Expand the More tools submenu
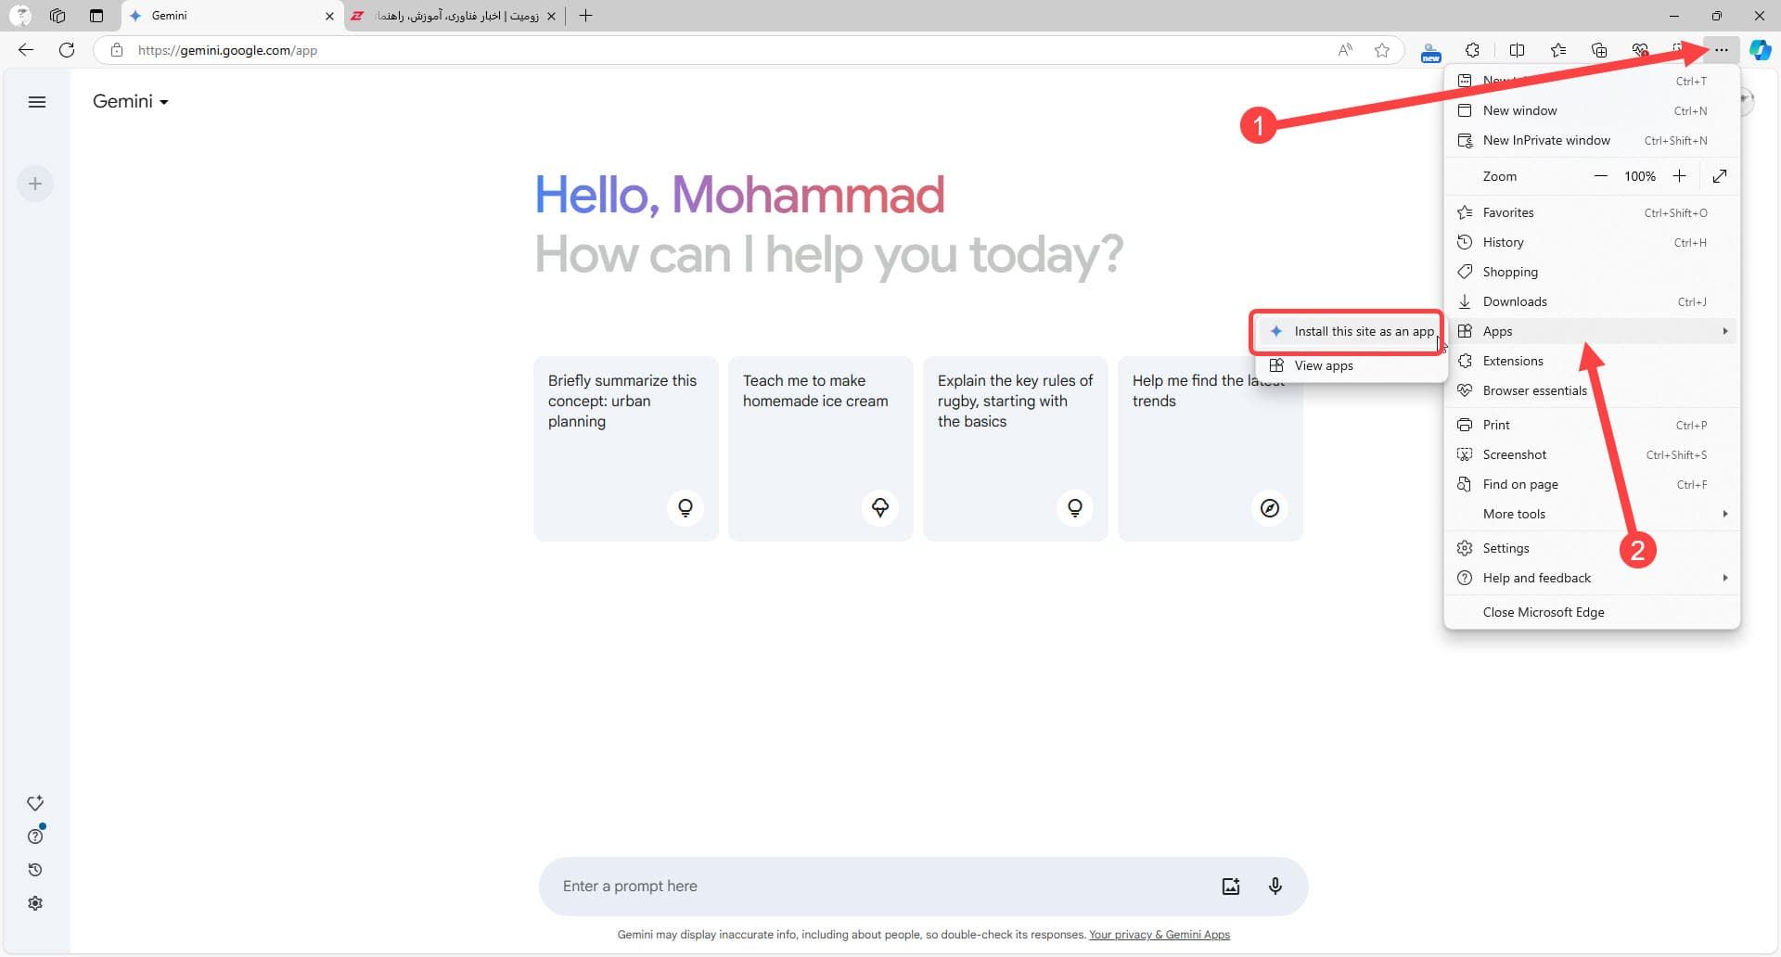Image resolution: width=1781 pixels, height=957 pixels. point(1593,514)
